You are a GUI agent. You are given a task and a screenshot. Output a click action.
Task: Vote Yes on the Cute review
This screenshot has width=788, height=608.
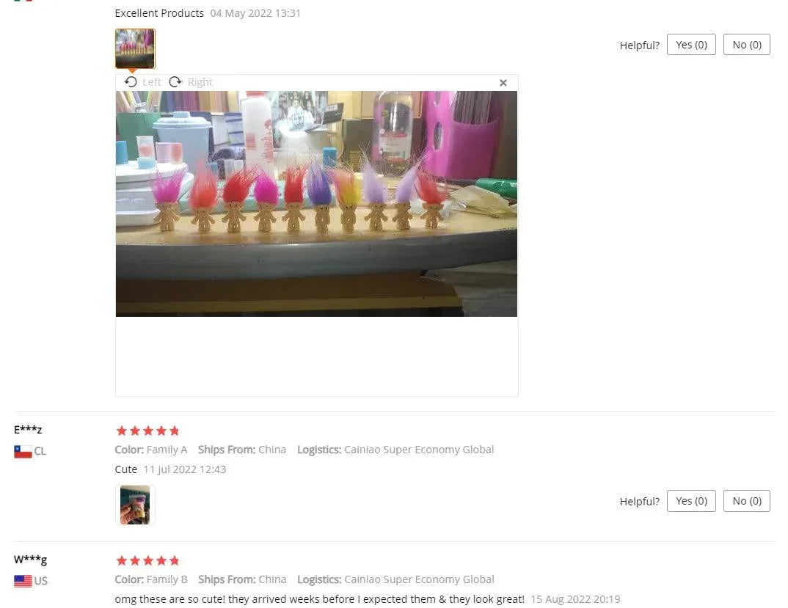pyautogui.click(x=691, y=501)
